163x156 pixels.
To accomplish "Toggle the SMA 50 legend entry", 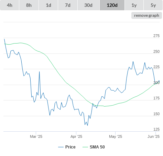I will coord(97,147).
